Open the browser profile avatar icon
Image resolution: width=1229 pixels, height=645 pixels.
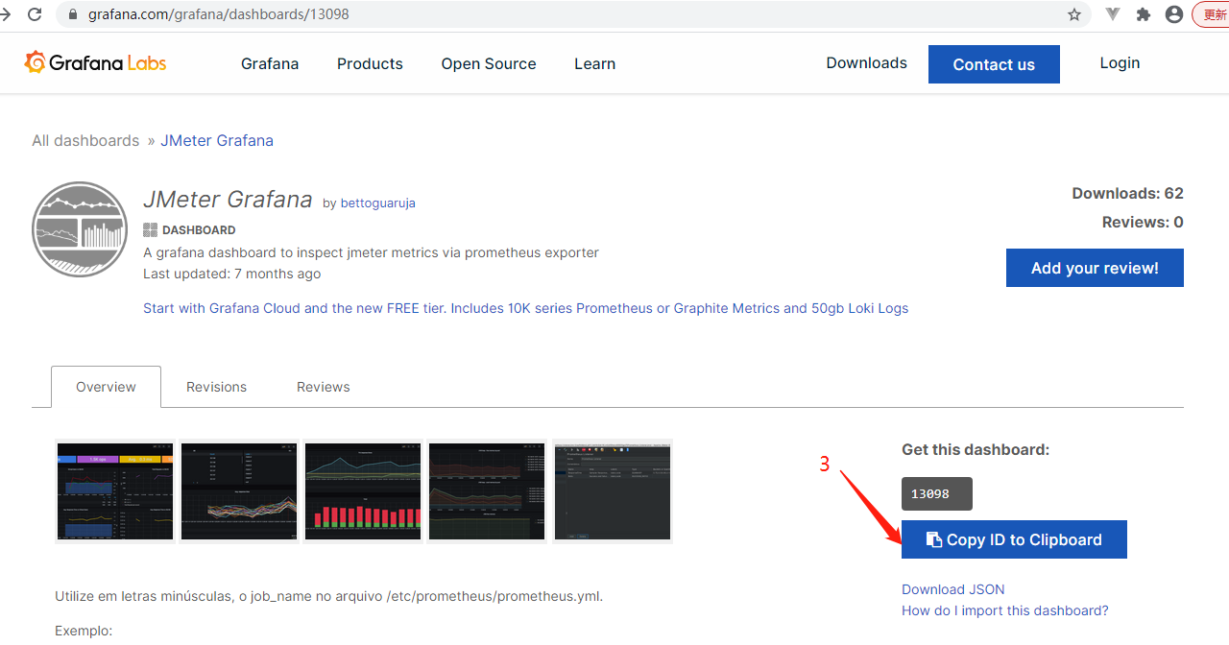click(x=1173, y=14)
